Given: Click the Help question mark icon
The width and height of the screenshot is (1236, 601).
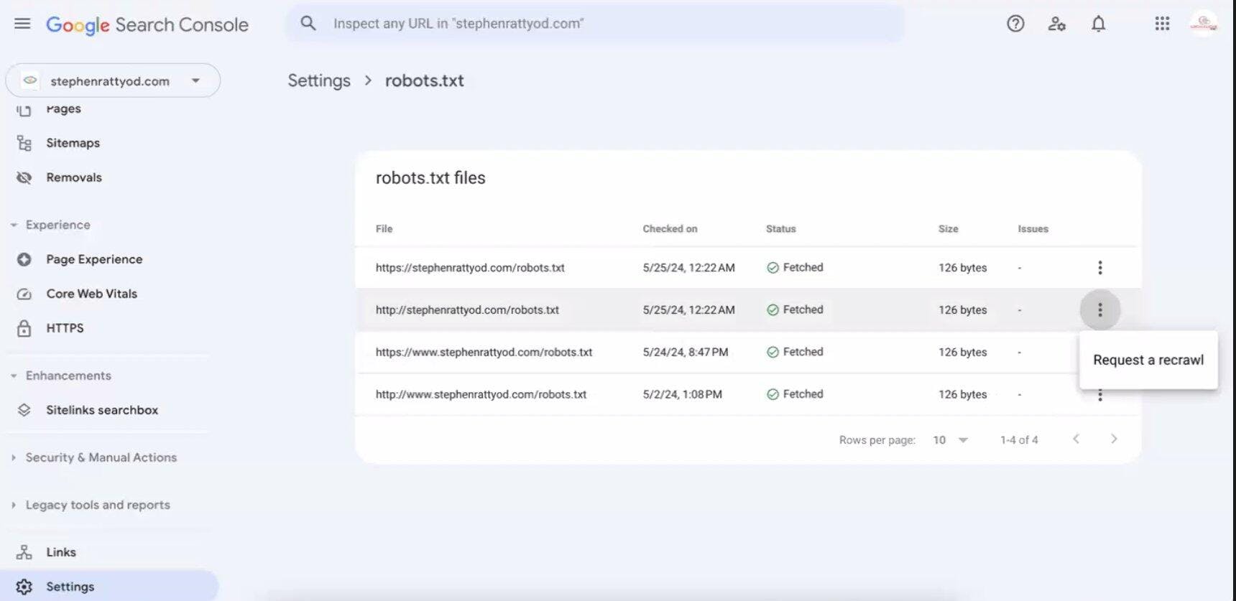Looking at the screenshot, I should (1015, 24).
